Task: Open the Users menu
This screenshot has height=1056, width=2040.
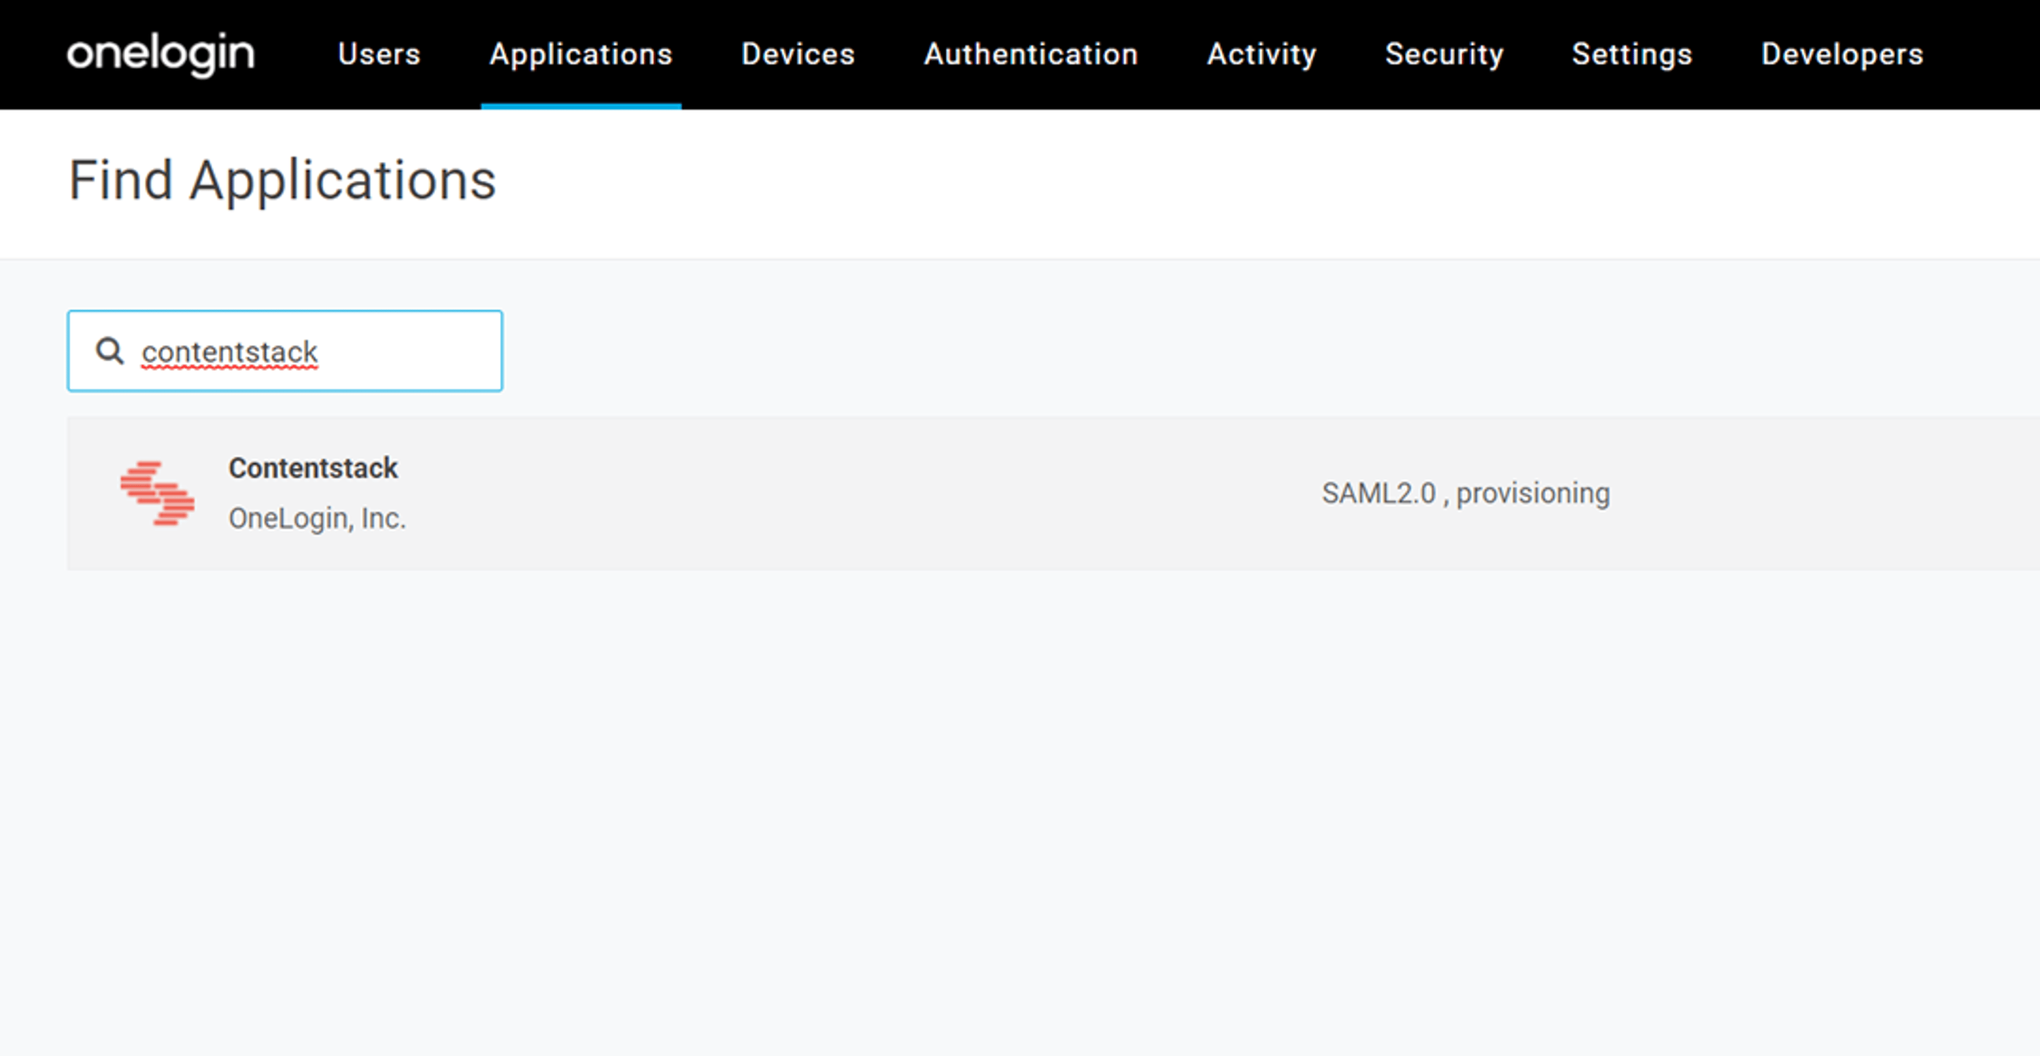Action: tap(379, 54)
